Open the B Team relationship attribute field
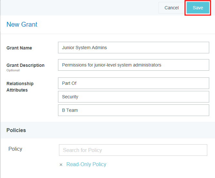 point(133,110)
